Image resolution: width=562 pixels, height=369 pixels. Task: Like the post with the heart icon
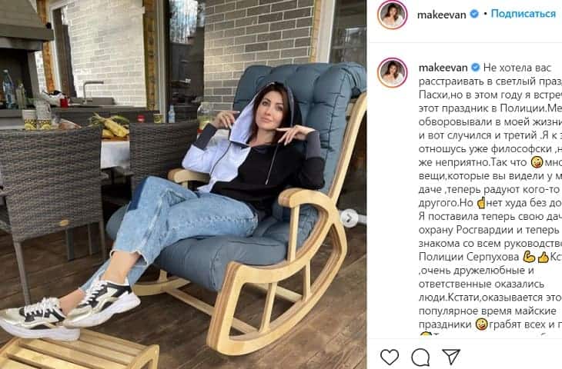(x=390, y=357)
